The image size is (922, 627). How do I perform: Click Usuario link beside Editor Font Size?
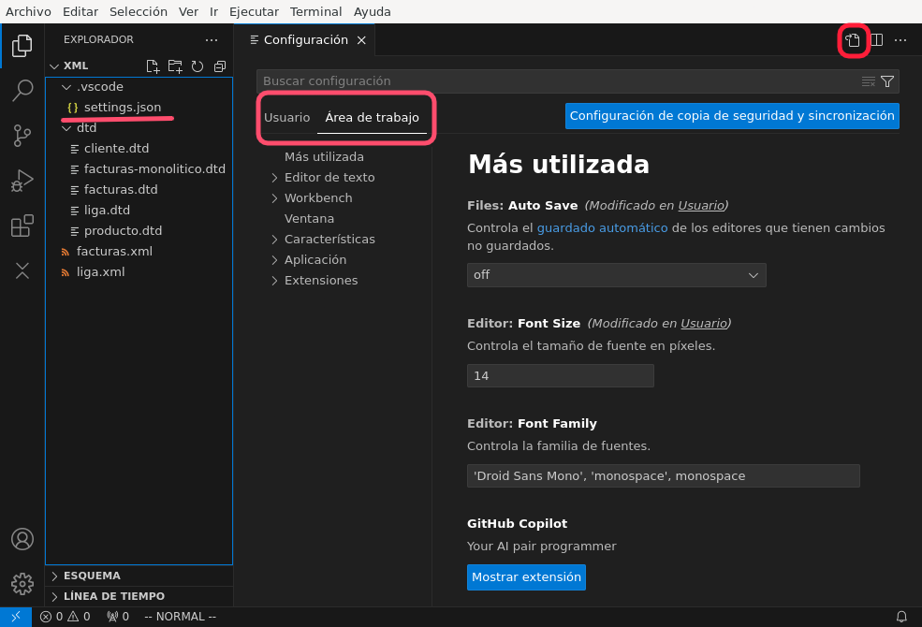[x=704, y=324]
